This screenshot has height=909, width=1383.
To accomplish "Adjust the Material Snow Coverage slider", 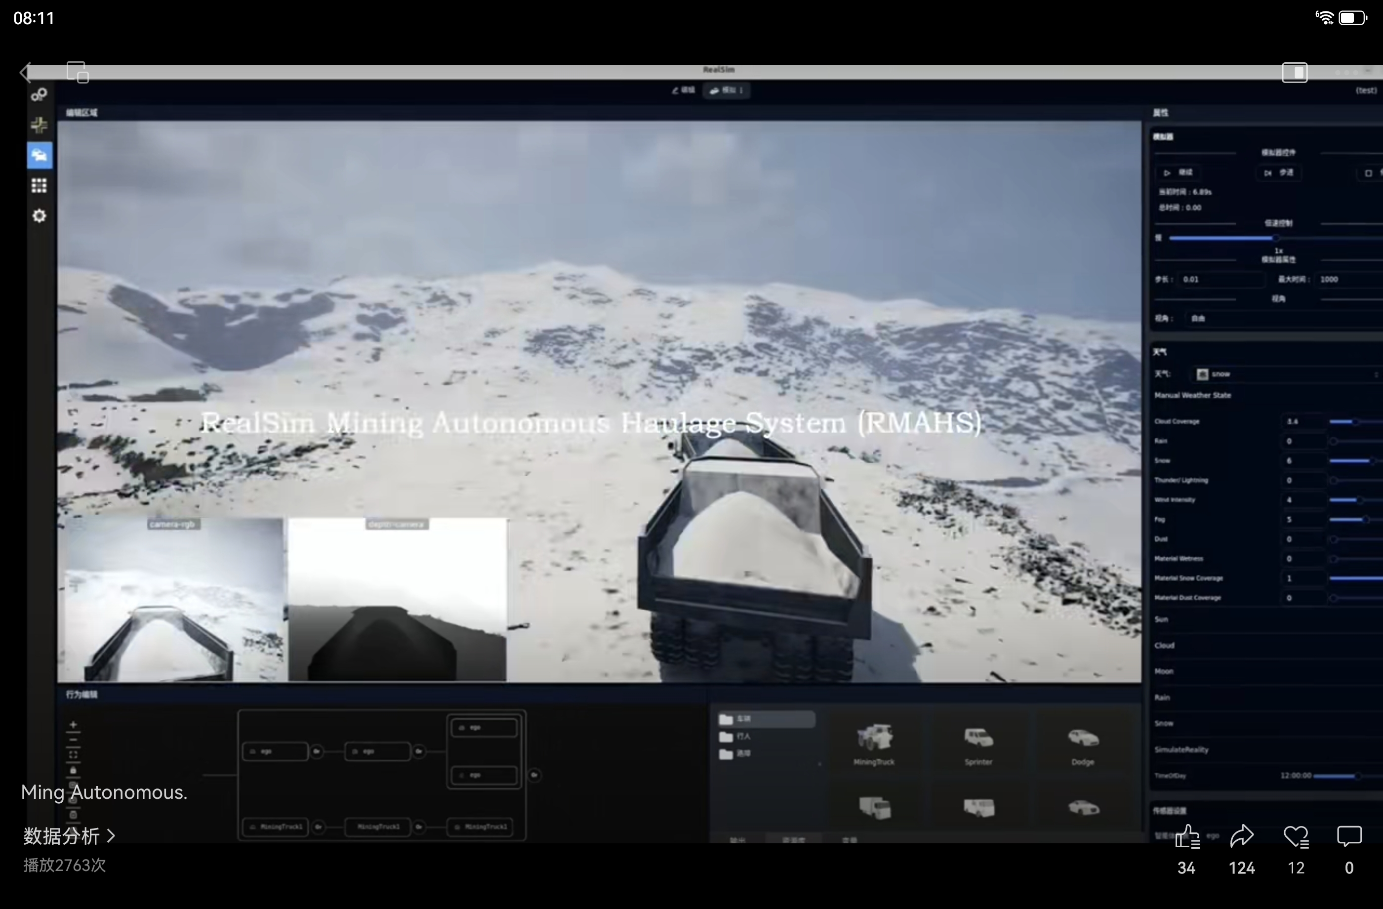I will click(1355, 578).
